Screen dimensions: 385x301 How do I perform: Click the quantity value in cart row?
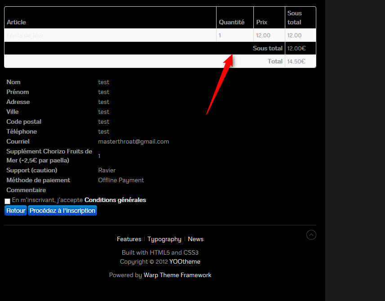coord(220,35)
